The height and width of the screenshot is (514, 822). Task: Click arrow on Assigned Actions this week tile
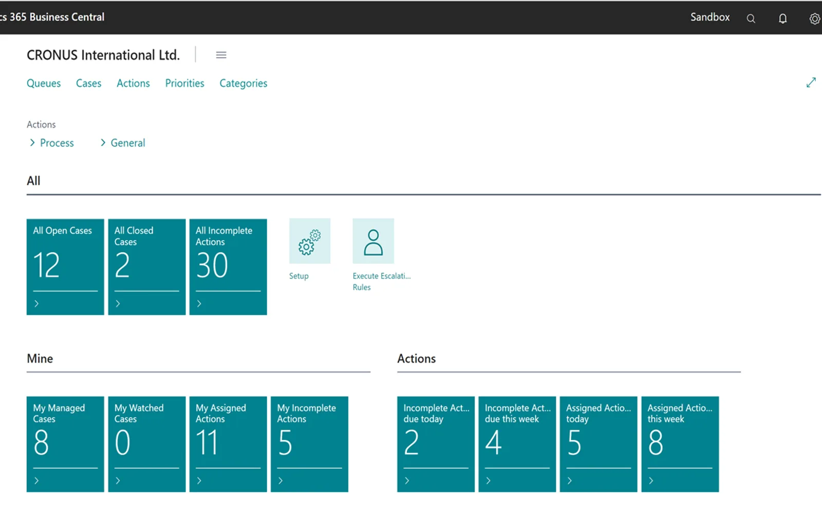pos(651,481)
